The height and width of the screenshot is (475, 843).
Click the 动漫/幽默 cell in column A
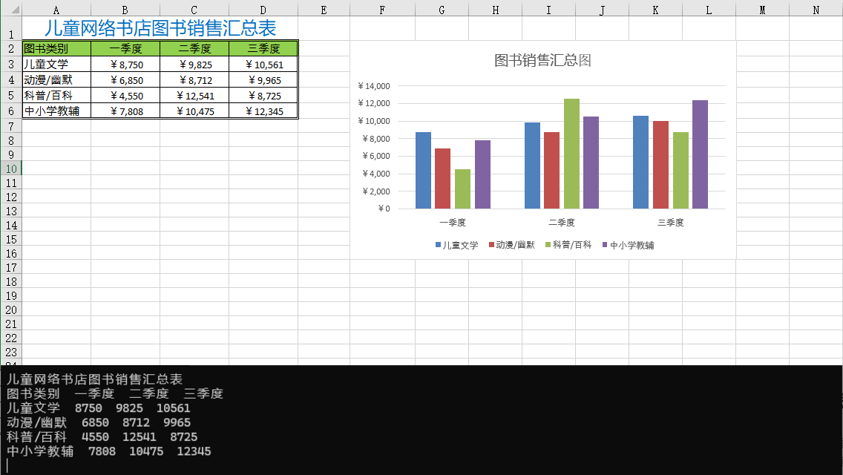[56, 80]
